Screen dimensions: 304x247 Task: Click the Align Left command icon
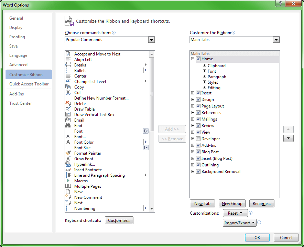68,59
